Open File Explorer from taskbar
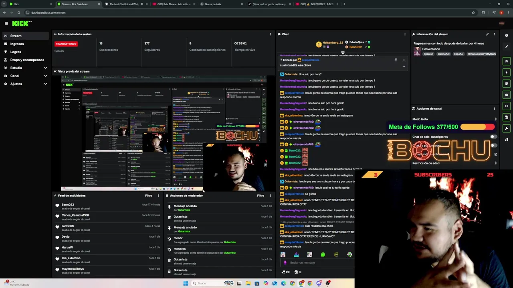 (x=248, y=283)
